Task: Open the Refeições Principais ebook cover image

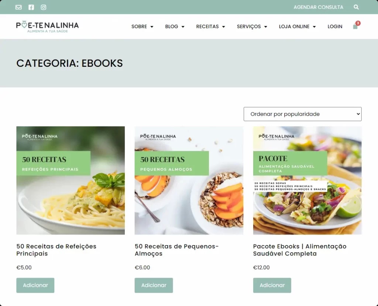Action: point(71,180)
